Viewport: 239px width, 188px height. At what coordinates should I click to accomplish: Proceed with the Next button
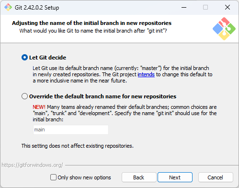coord(175,177)
